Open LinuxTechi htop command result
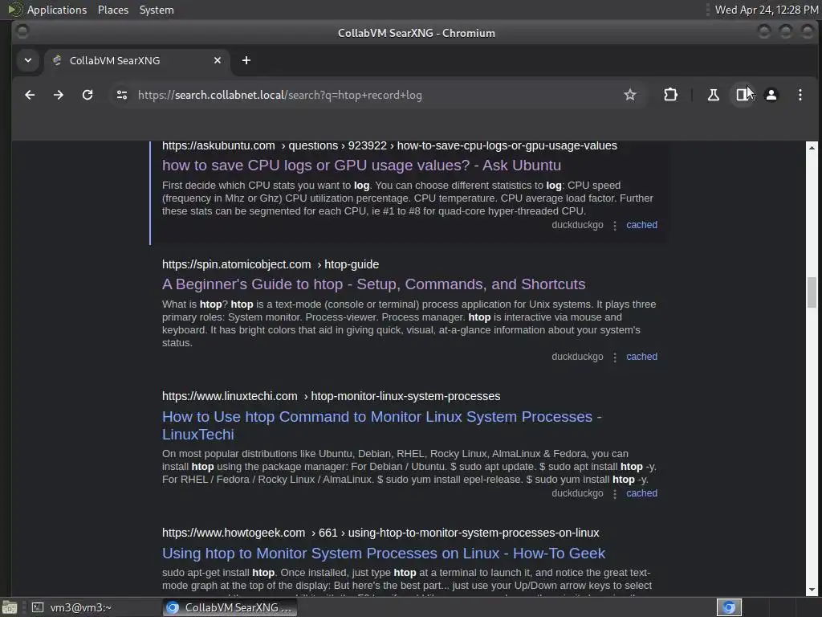Screen dimensions: 822x617 tap(381, 426)
